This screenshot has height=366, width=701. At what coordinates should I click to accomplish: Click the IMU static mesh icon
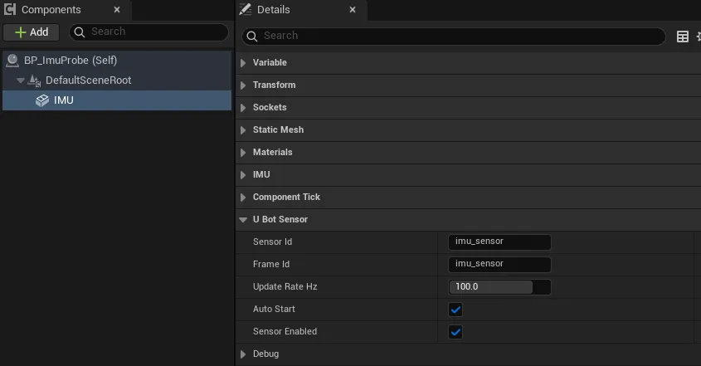coord(42,100)
